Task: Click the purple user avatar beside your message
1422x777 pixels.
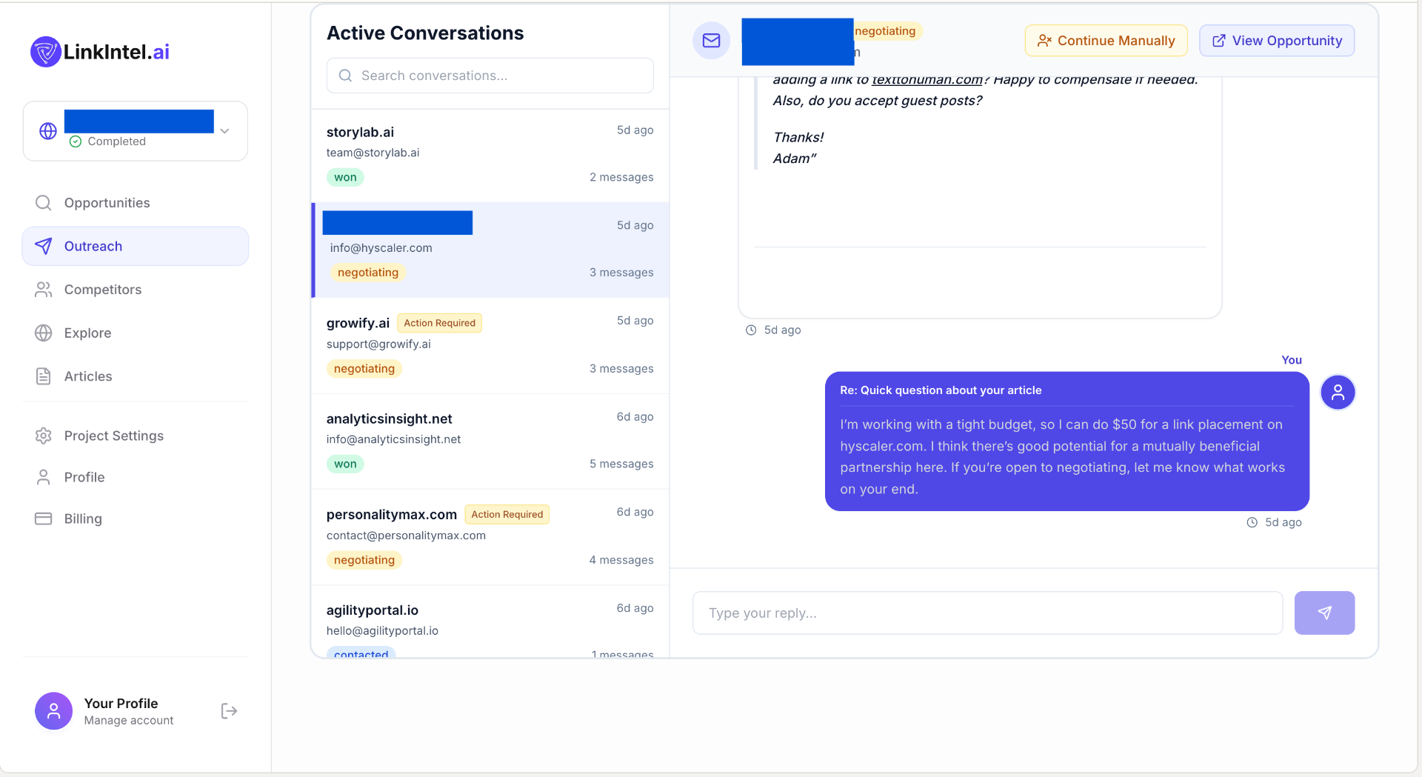Action: (x=1338, y=393)
